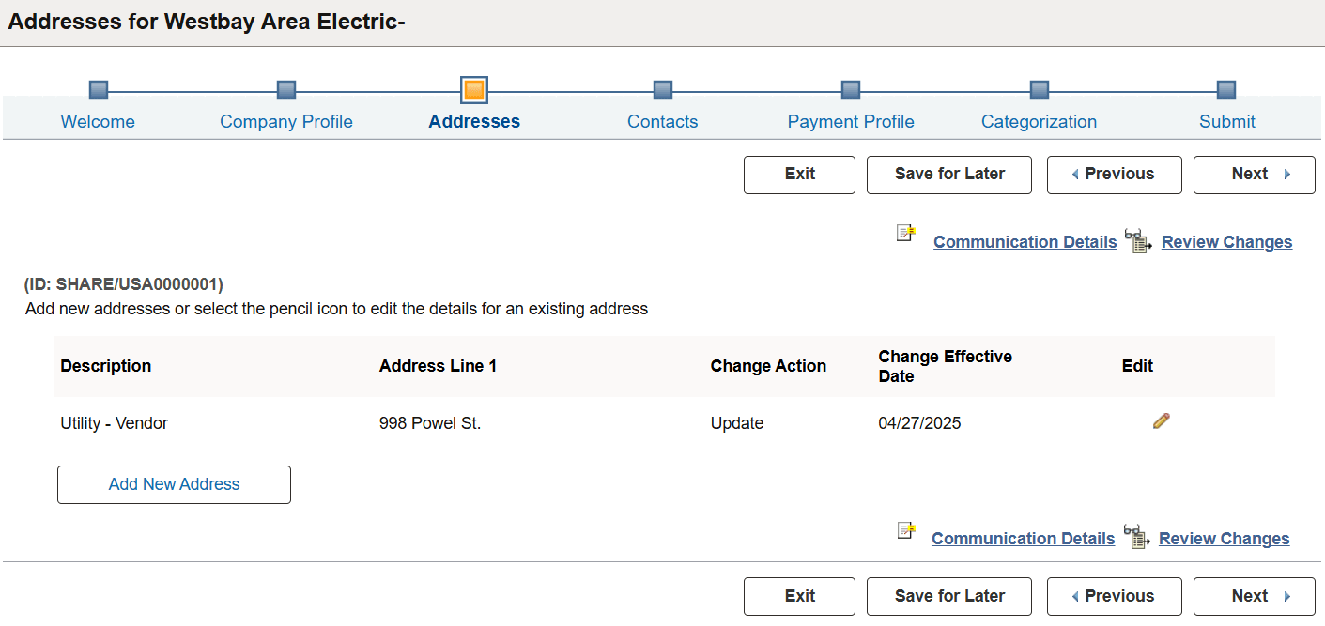Click the top Communication Details page icon
1325x626 pixels.
pos(904,234)
